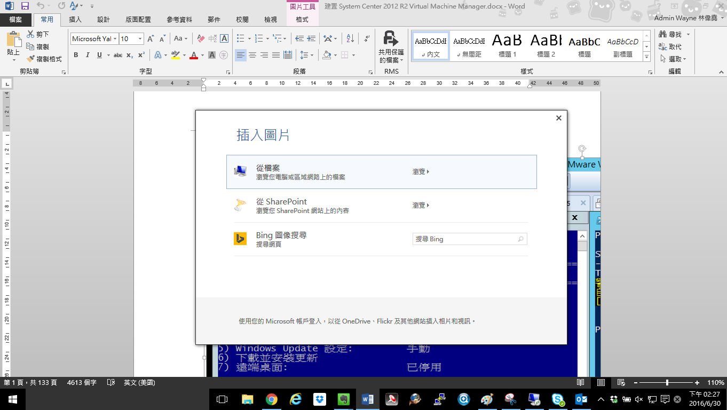Click 瀏覽 (Browse) for 從 SharePoint

(421, 206)
